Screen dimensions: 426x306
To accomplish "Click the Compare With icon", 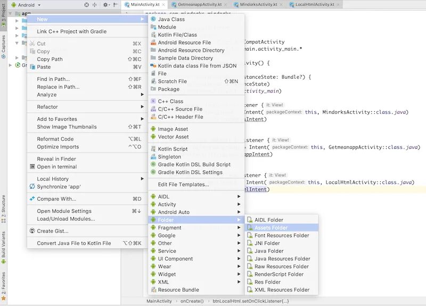I will pyautogui.click(x=32, y=199).
